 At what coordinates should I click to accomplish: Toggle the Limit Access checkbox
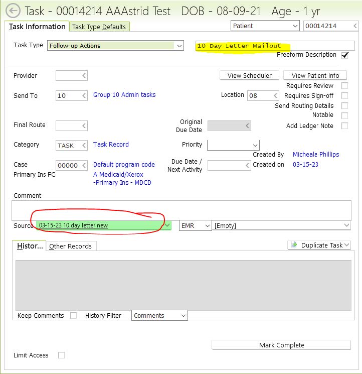point(61,355)
